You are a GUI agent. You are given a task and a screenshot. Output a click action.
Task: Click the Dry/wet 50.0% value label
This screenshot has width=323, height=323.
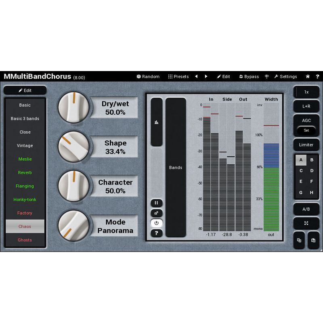coord(115,108)
